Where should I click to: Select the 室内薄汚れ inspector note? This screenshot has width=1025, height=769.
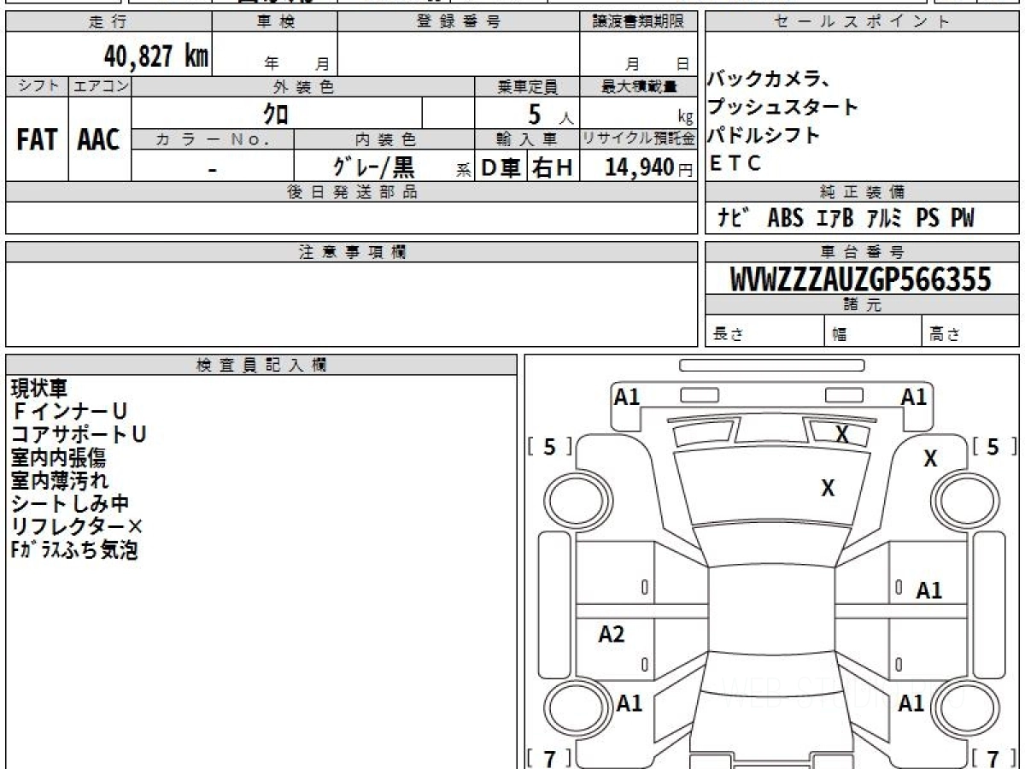tap(59, 481)
